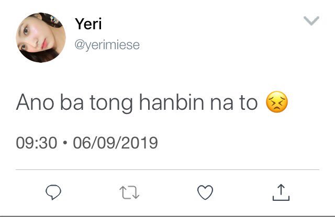Click empty space right of the timestamp

point(235,143)
